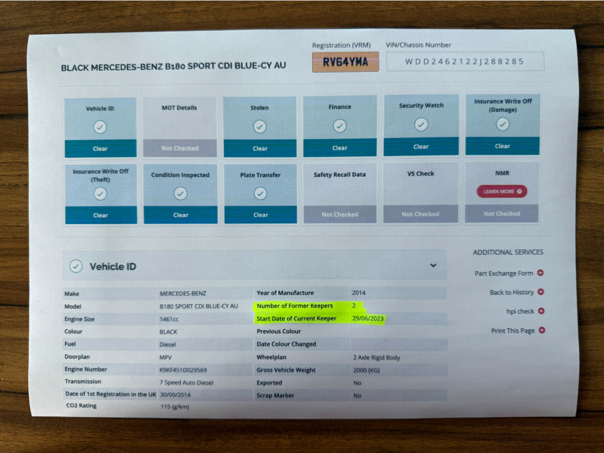604x453 pixels.
Task: Click the Previous Colour label
Action: 279,331
